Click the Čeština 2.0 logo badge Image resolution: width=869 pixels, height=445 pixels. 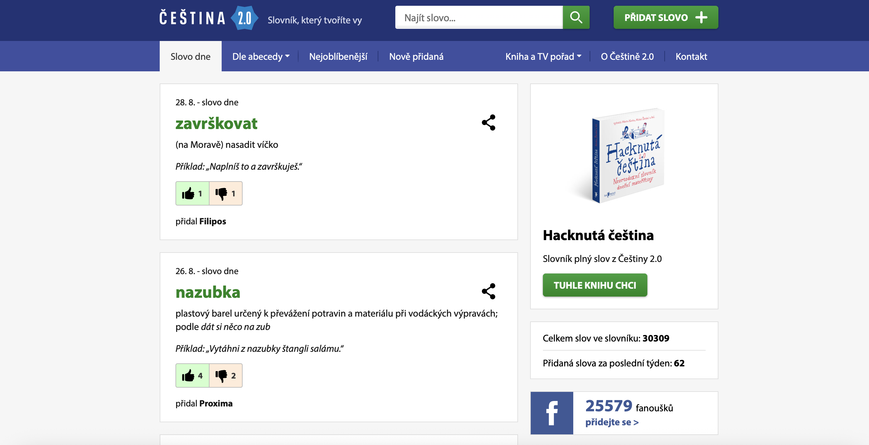(244, 18)
